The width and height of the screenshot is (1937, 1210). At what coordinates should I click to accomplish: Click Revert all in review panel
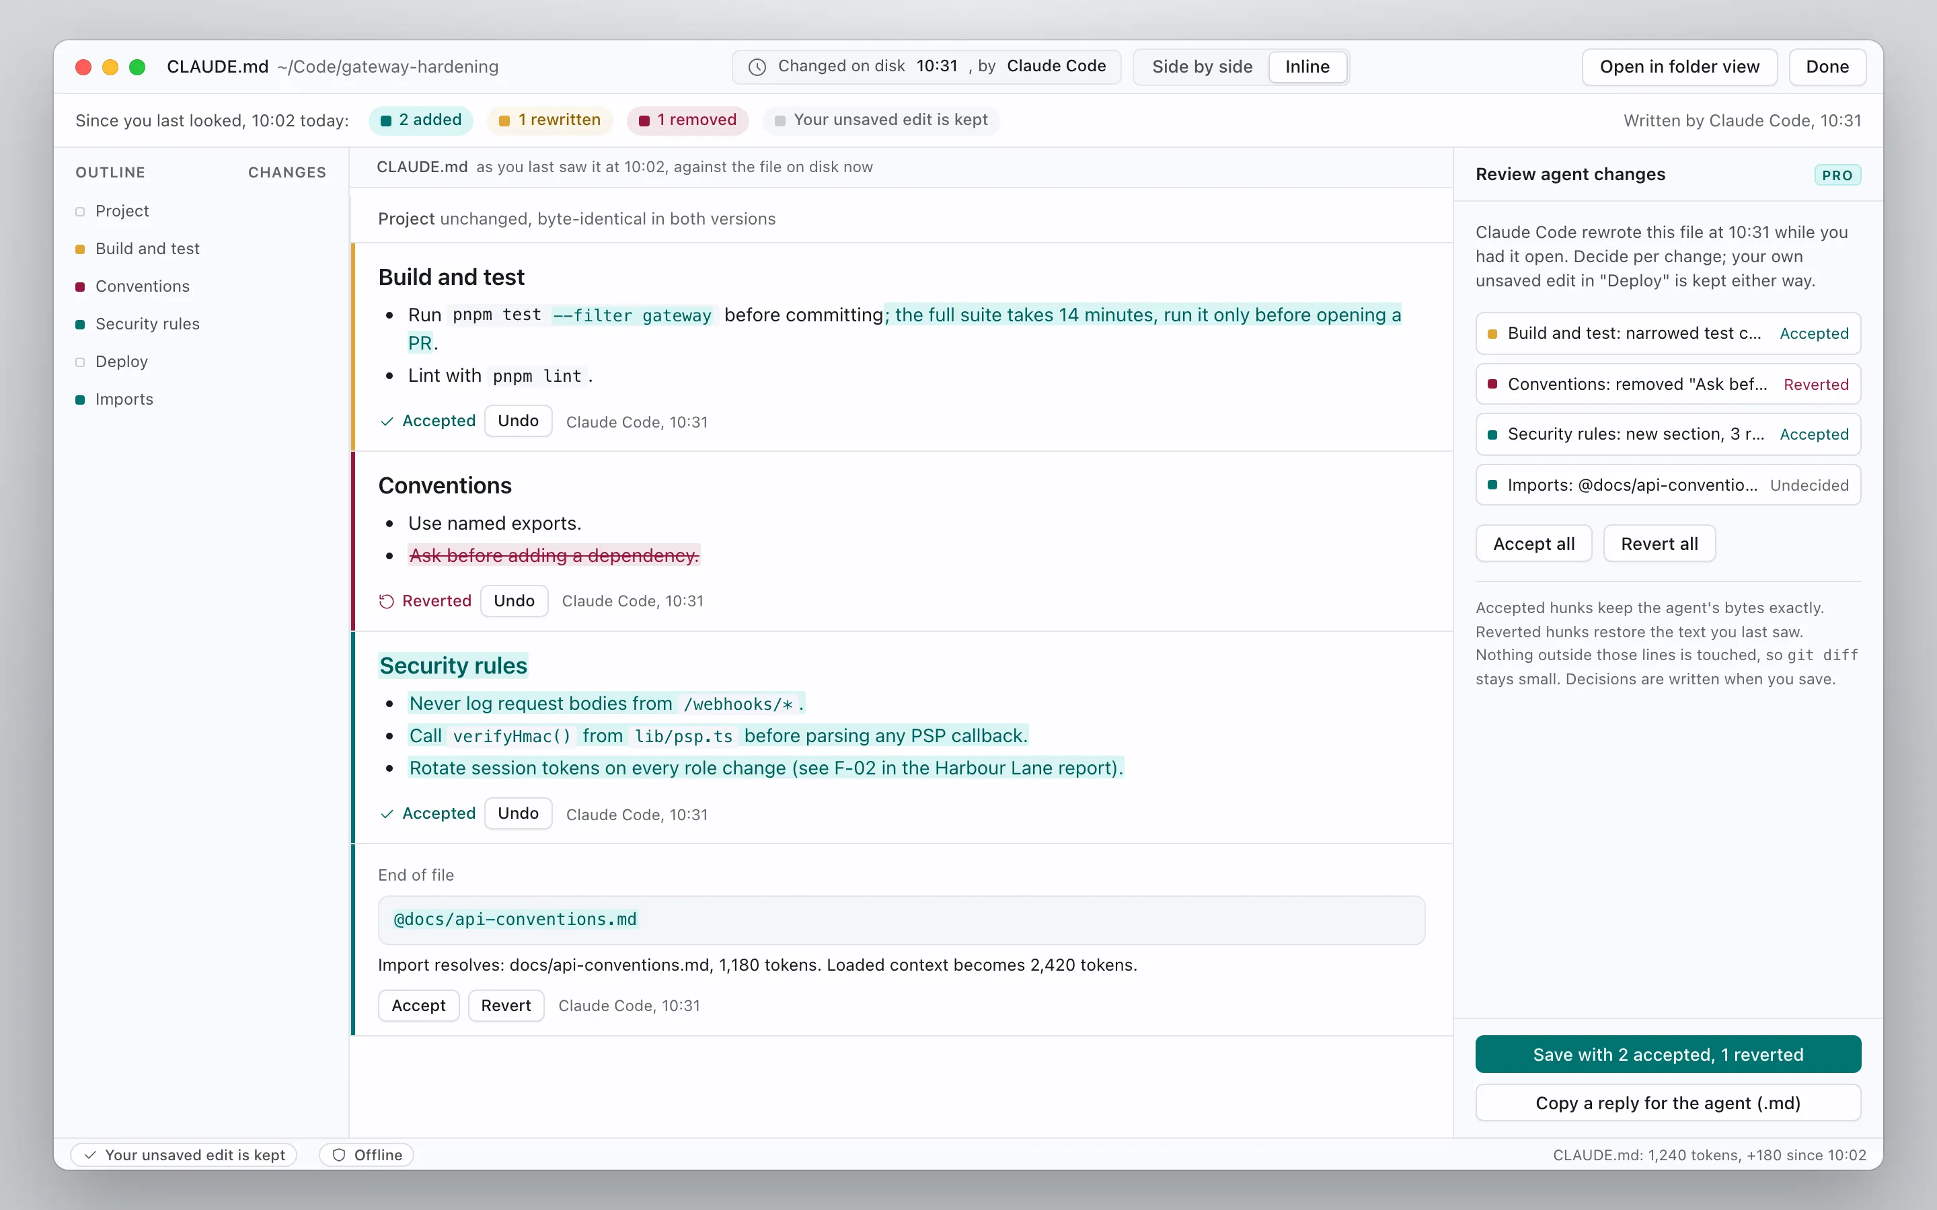click(x=1659, y=544)
